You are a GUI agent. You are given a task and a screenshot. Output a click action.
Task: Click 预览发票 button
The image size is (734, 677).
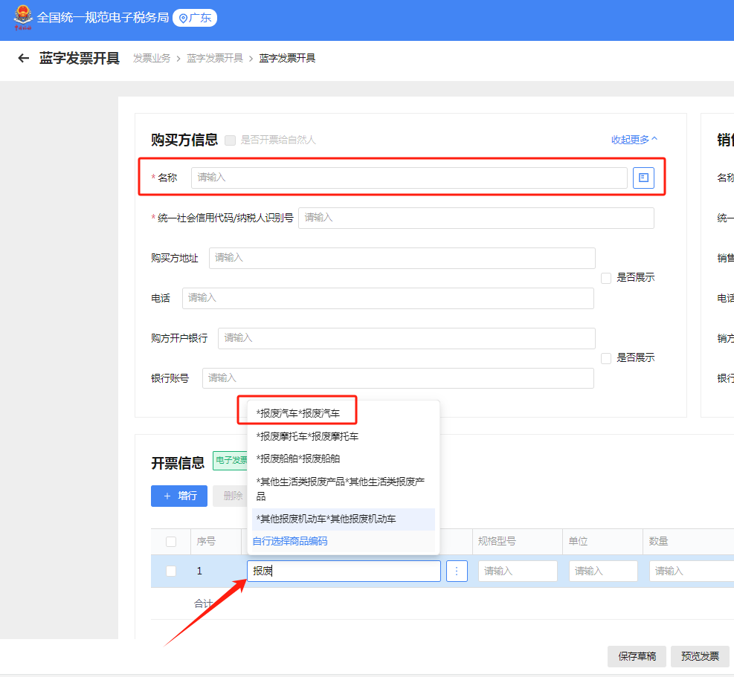(x=700, y=656)
